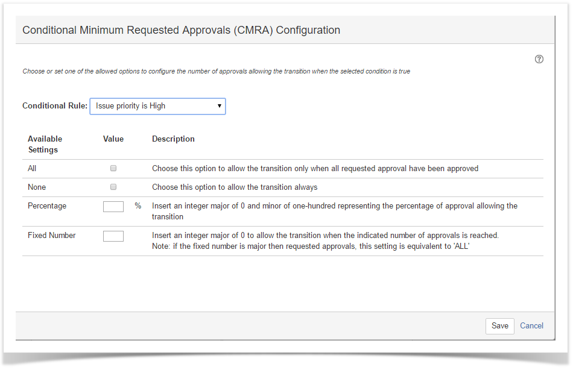Click the Conditional Rule label

coord(55,106)
